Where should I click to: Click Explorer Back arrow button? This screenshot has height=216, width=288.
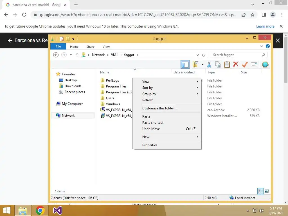[56, 55]
